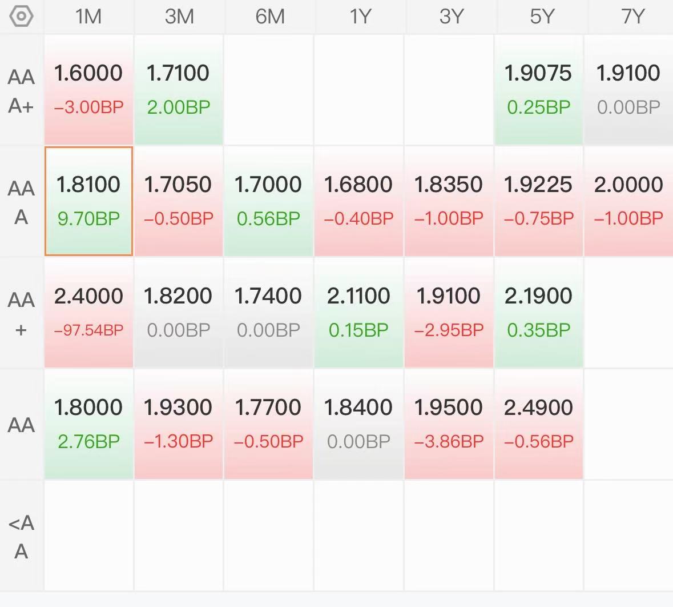Select the 1M tenor column header
673x607 pixels.
[x=88, y=17]
